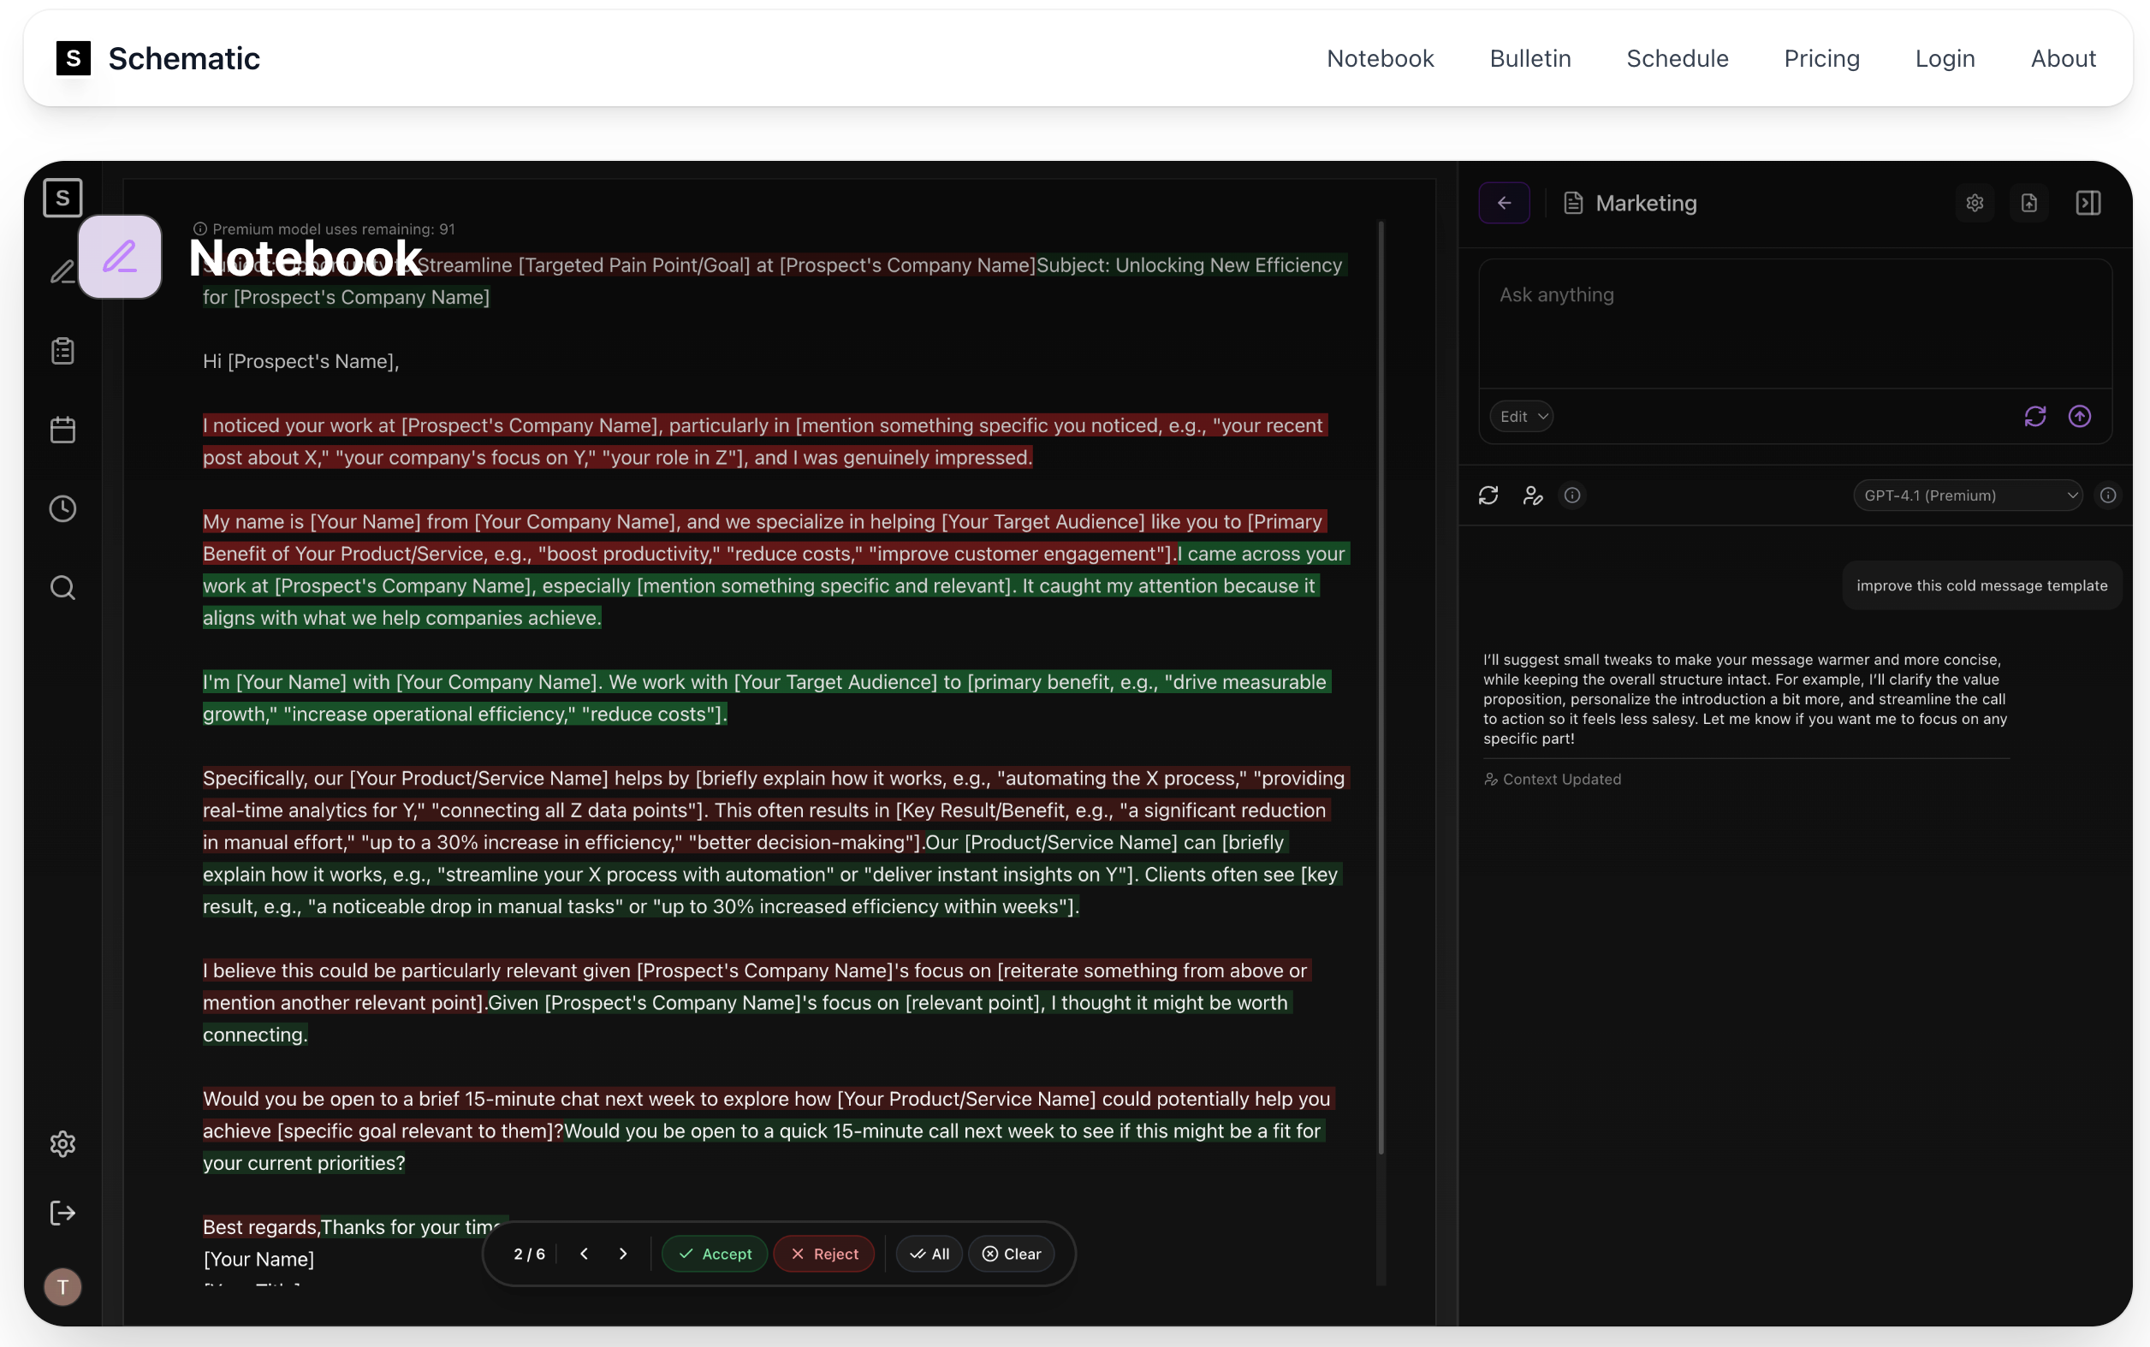Open Bulletin in top navigation
The width and height of the screenshot is (2150, 1347).
[1529, 59]
